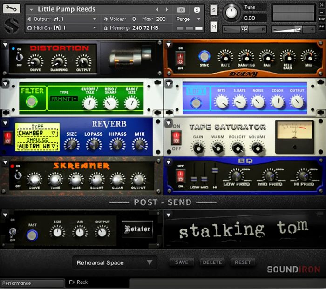Viewport: 326px width, 289px height.
Task: Open the Skreamer slot effect menu arrow
Action: click(5, 162)
